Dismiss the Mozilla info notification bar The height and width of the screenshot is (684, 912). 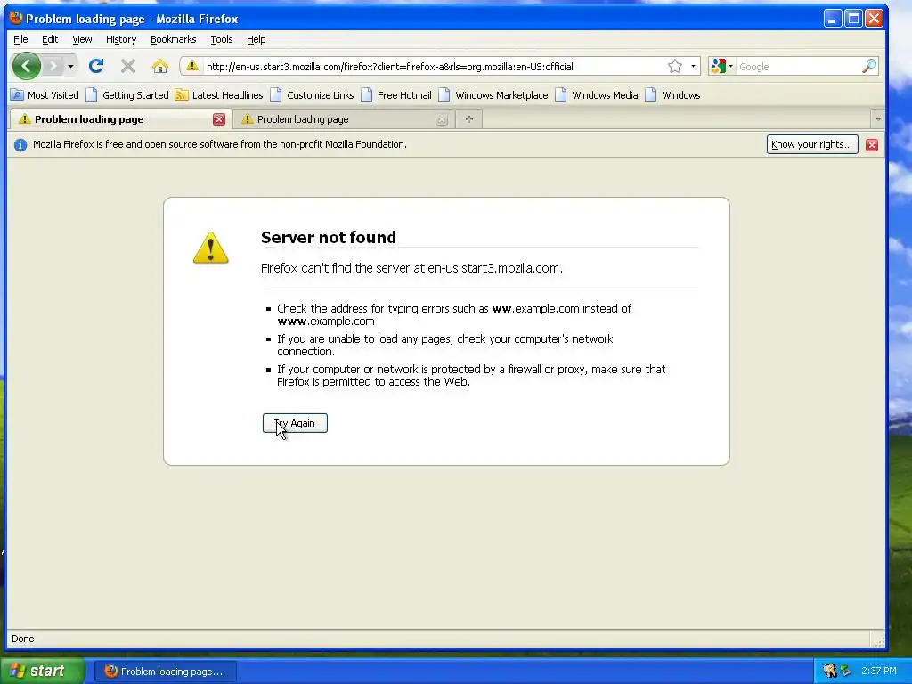click(871, 145)
